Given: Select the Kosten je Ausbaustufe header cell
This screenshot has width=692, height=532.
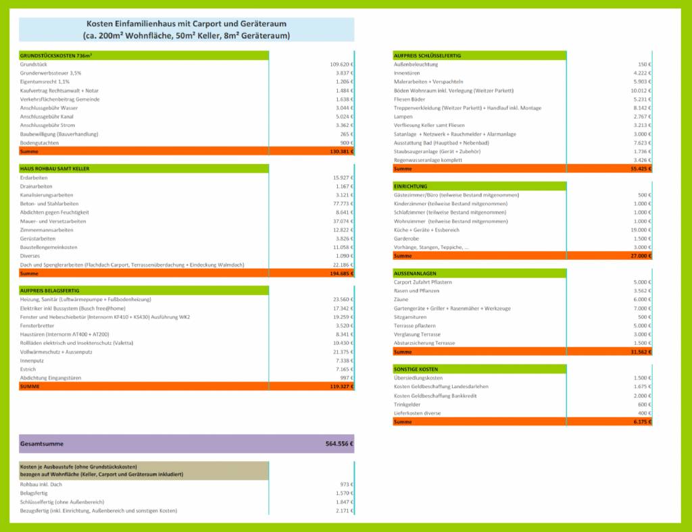Looking at the screenshot, I should (144, 471).
